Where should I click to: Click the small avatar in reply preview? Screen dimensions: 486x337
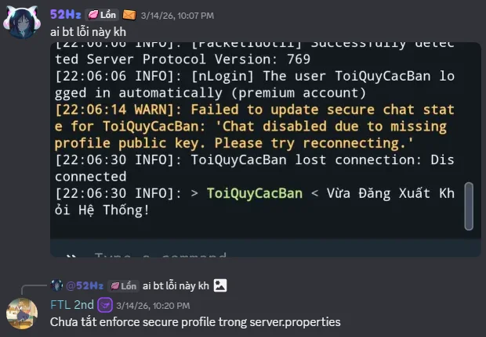tap(56, 285)
